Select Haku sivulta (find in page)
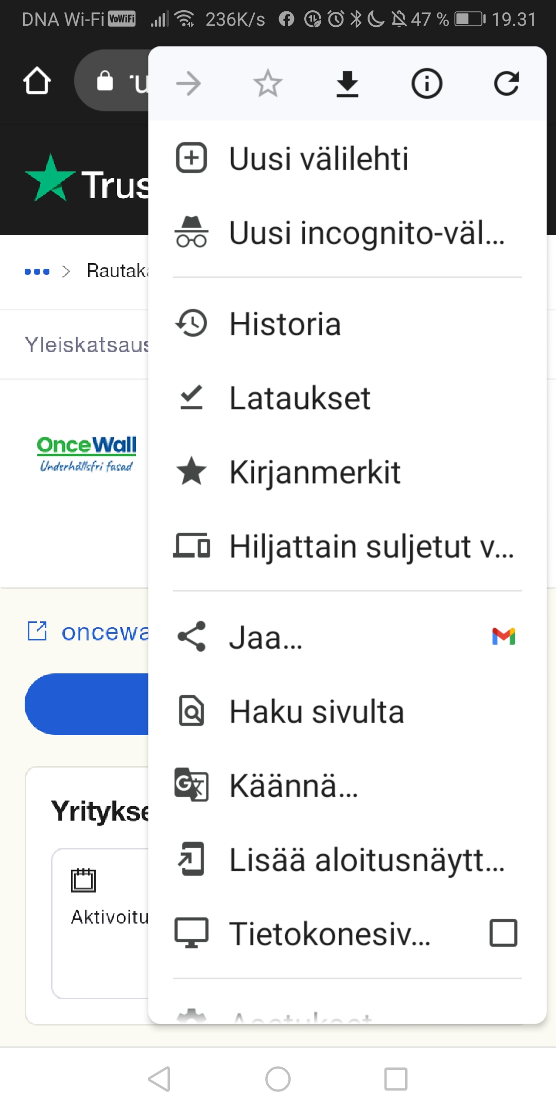The width and height of the screenshot is (556, 1112). click(316, 711)
